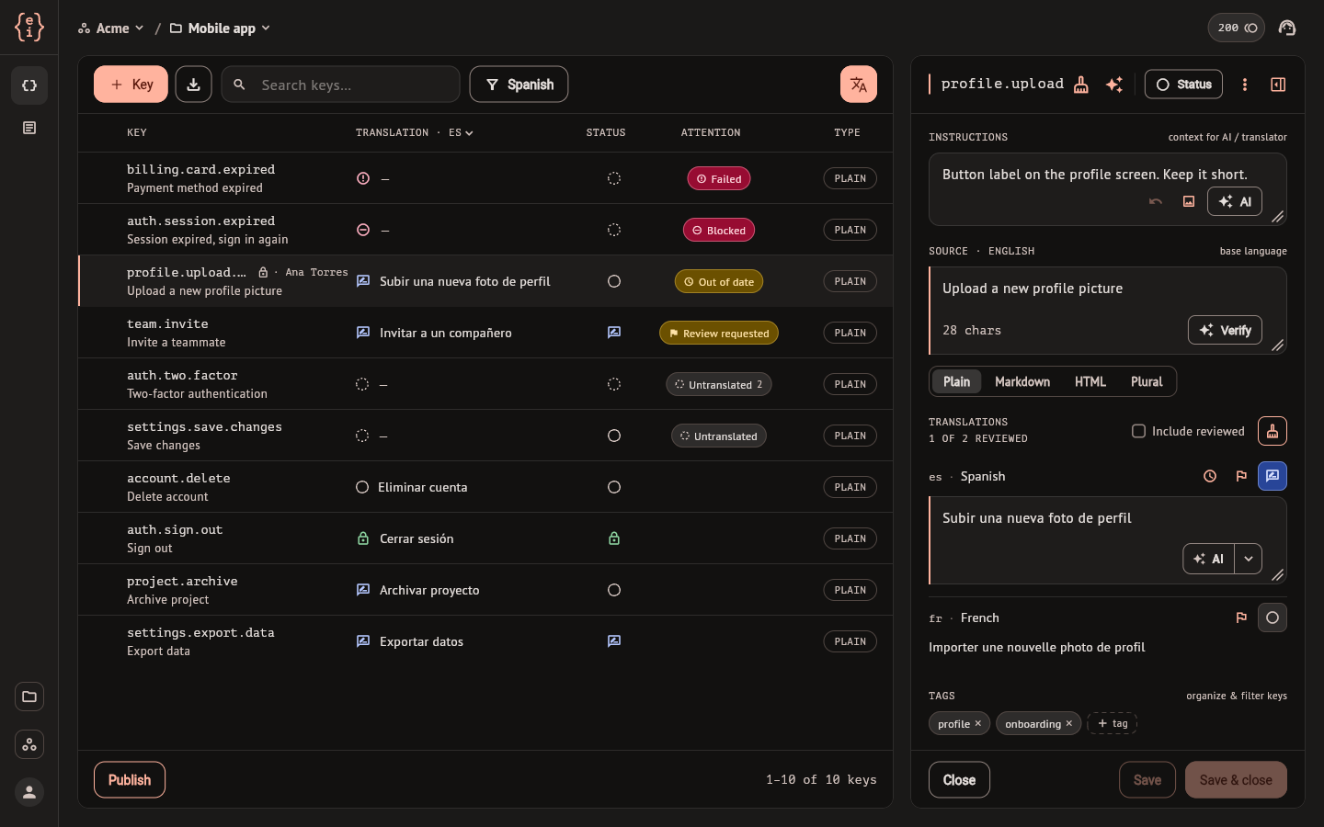Click the add tag chip
The height and width of the screenshot is (827, 1324).
(1113, 724)
